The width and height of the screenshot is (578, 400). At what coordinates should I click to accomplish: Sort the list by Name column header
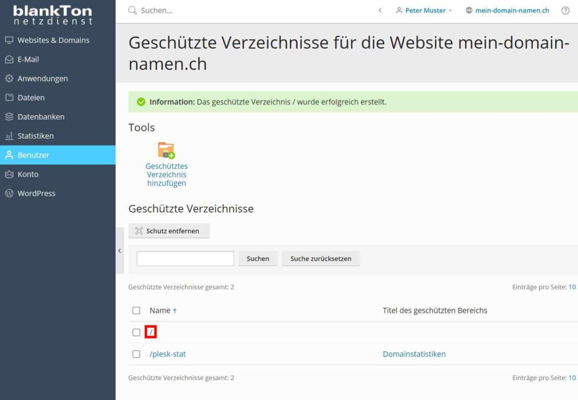click(x=160, y=310)
